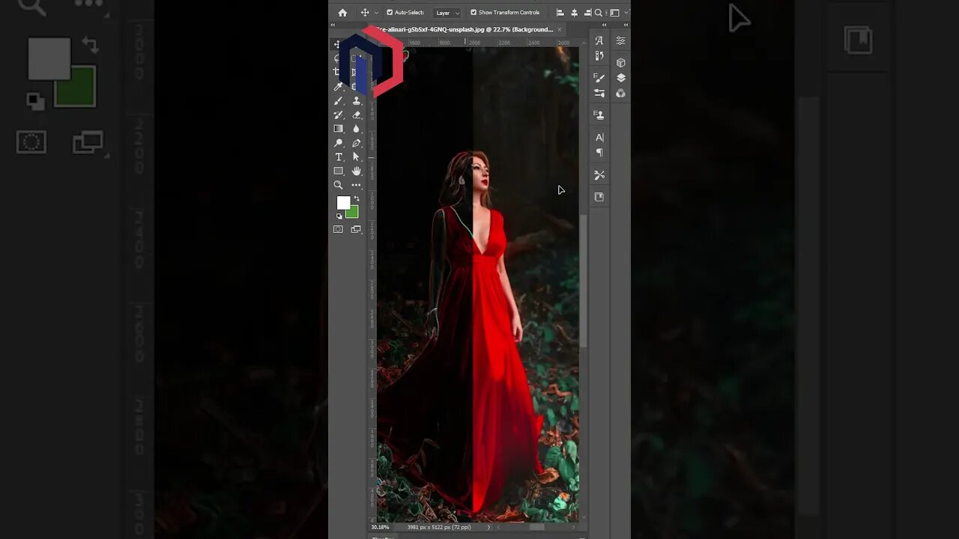The height and width of the screenshot is (539, 959).
Task: Click the horizontal scrollbar thumb
Action: point(536,527)
